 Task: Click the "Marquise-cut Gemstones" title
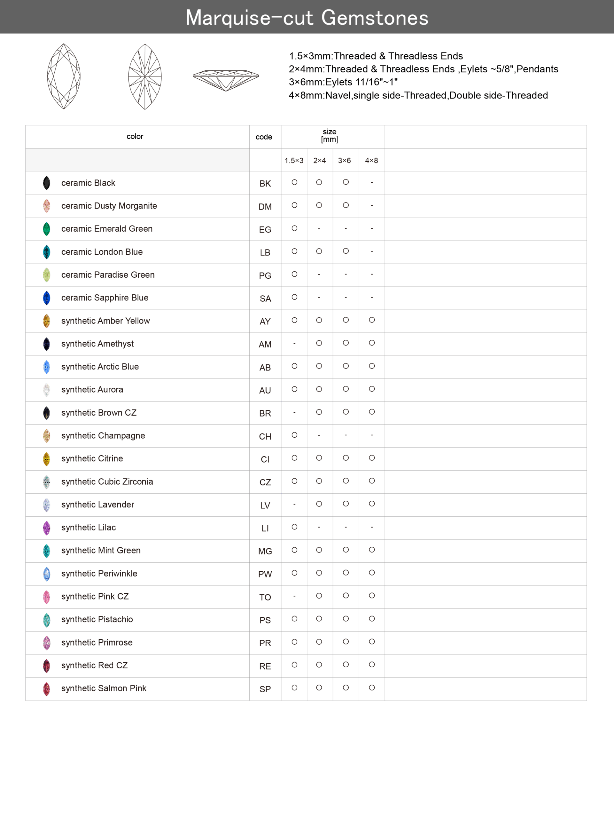pos(307,17)
